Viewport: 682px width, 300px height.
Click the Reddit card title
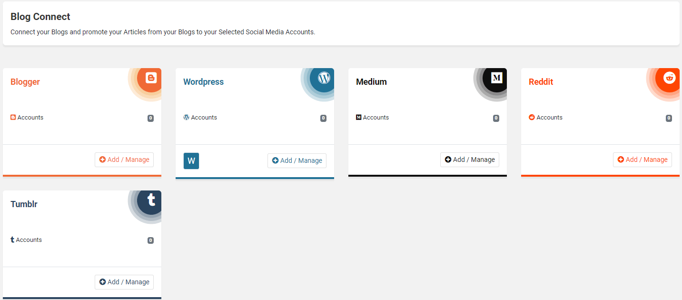click(x=541, y=82)
